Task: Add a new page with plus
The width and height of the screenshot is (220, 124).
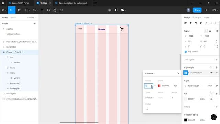Action: (x=35, y=24)
